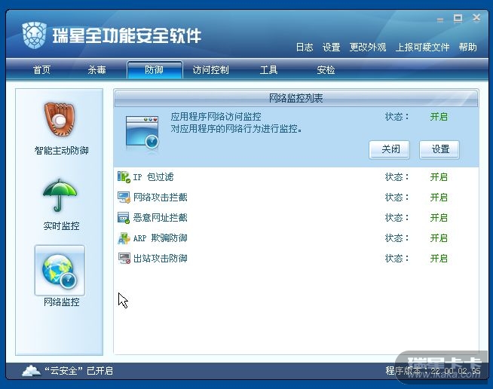Select the 网络攻击拦截 list item

[x=296, y=198]
